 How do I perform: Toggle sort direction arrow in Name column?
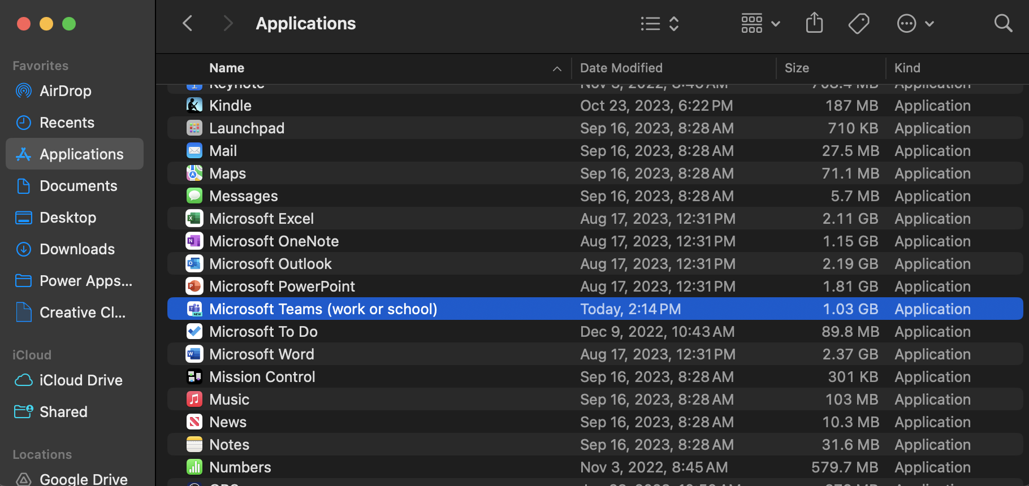click(x=557, y=68)
